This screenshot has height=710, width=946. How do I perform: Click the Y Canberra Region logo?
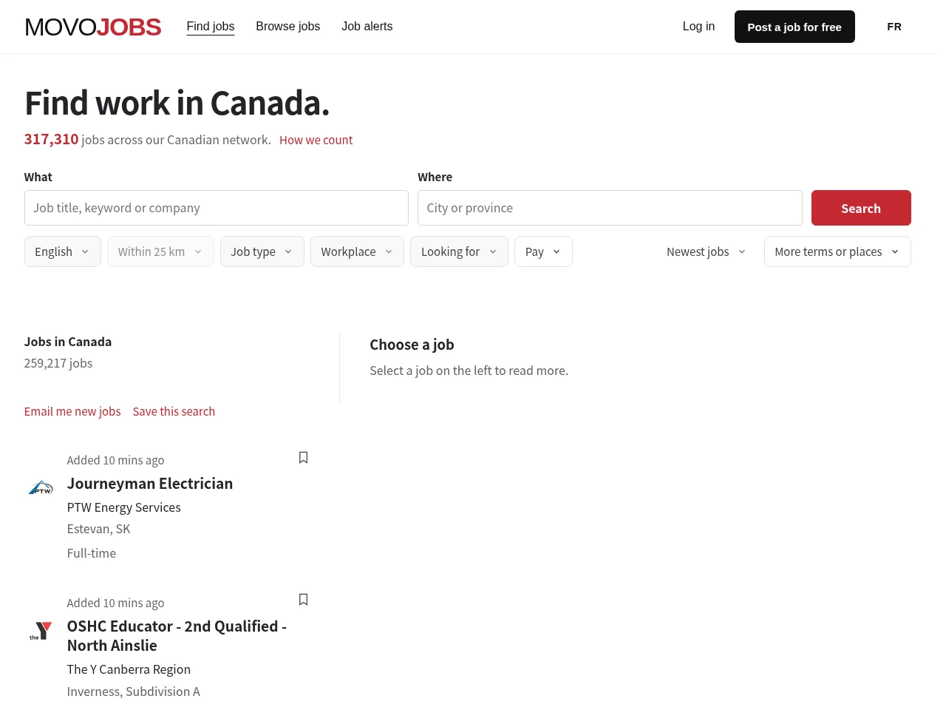(x=41, y=631)
